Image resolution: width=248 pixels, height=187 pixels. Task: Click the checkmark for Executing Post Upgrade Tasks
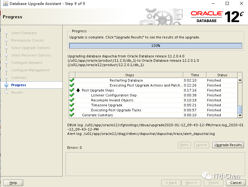pos(72,110)
